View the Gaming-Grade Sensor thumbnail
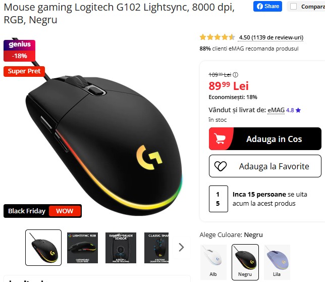Image resolution: width=325 pixels, height=282 pixels. [121, 248]
